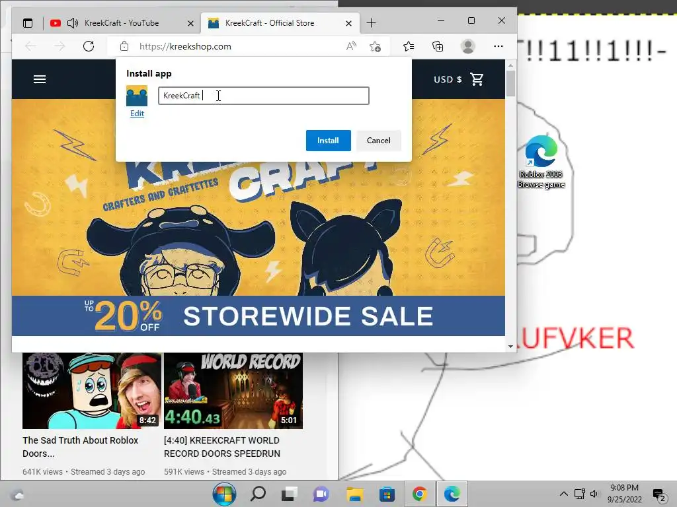Close the KreekCraft - YouTube tab
Image resolution: width=677 pixels, height=507 pixels.
tap(190, 23)
